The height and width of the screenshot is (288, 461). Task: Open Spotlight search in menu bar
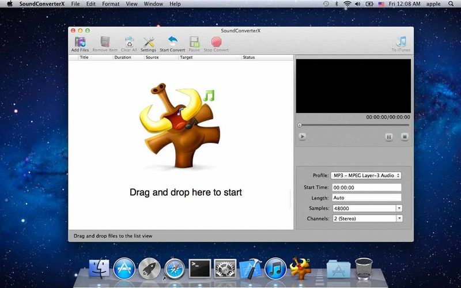[x=451, y=4]
